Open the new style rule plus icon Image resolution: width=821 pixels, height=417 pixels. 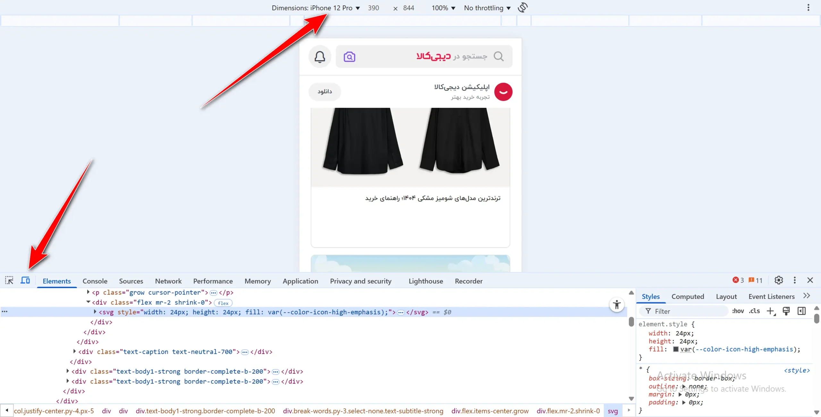(x=771, y=311)
